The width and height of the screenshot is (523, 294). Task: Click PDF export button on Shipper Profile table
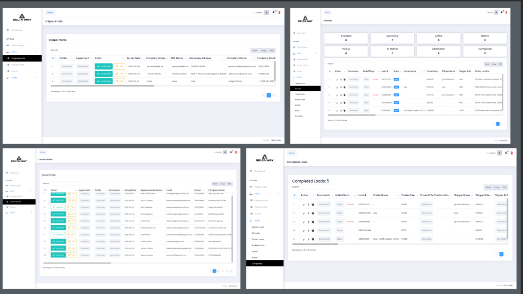[x=272, y=50]
